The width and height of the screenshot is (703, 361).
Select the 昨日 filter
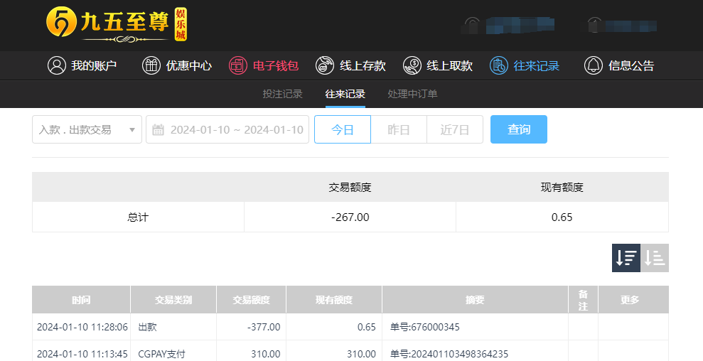[399, 129]
